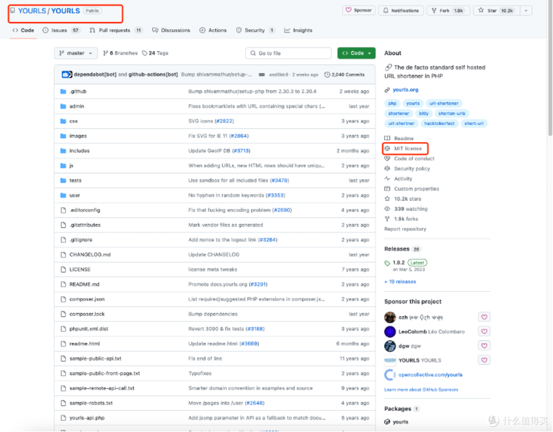Open the css folder icon row
This screenshot has width=553, height=432.
63,121
